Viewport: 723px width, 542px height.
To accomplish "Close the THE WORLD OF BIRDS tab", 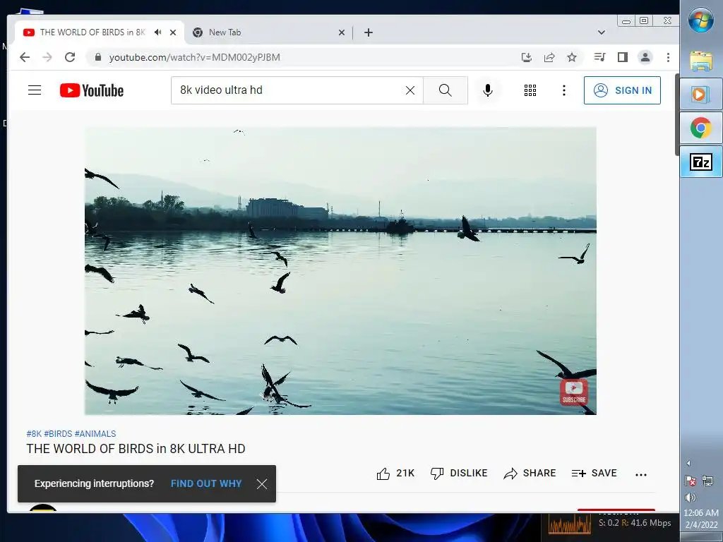I will (x=173, y=32).
